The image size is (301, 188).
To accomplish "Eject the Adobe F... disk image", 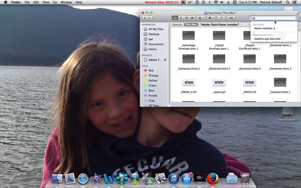I will pyautogui.click(x=165, y=60).
